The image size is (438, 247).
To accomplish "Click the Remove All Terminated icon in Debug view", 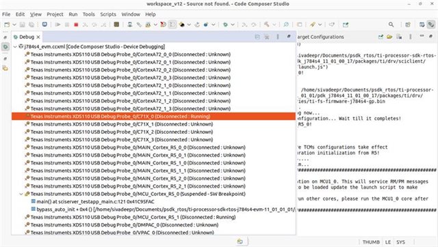I will tap(267, 37).
